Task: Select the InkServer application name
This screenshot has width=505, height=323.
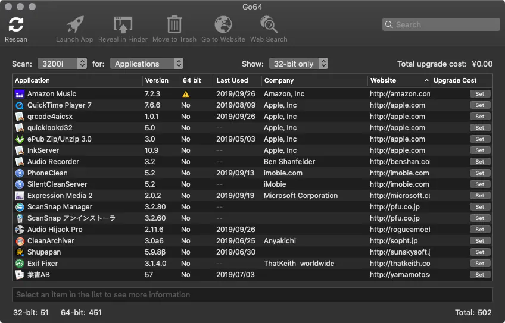Action: (x=43, y=150)
